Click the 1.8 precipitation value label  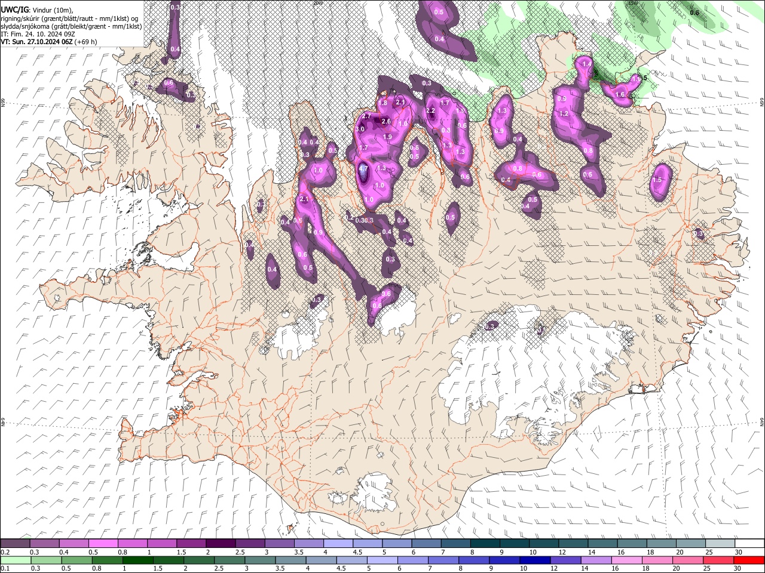tap(383, 103)
